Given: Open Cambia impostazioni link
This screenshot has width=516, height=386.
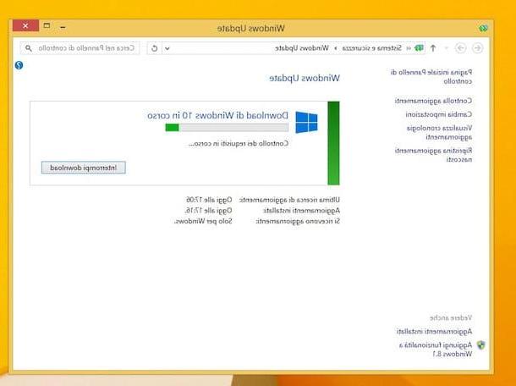Looking at the screenshot, I should 439,114.
